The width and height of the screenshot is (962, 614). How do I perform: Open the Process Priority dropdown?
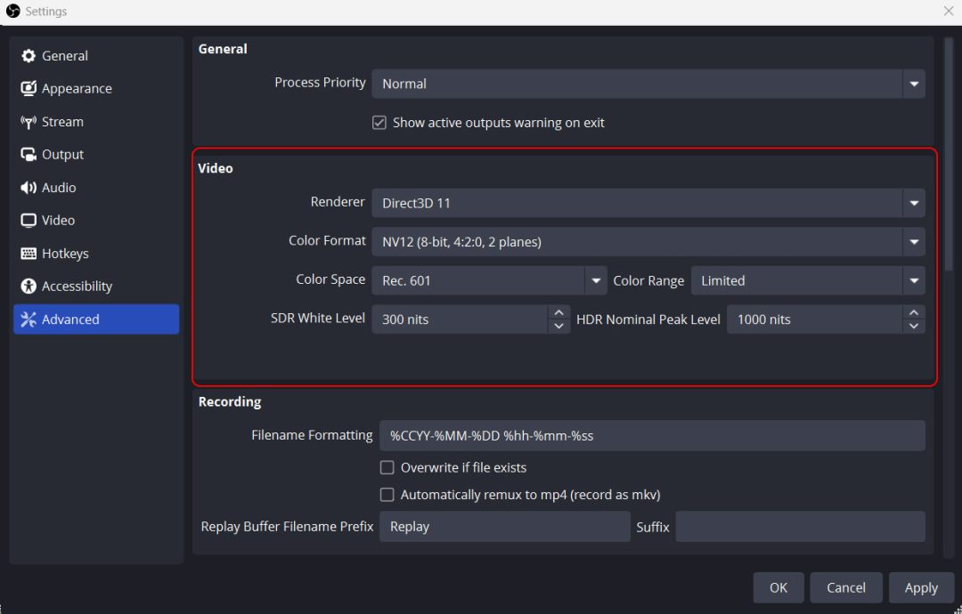[x=914, y=84]
